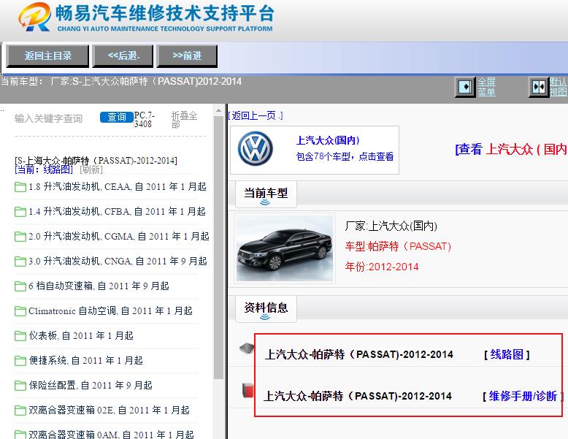Expand 保险丝配置 entry

pyautogui.click(x=91, y=386)
